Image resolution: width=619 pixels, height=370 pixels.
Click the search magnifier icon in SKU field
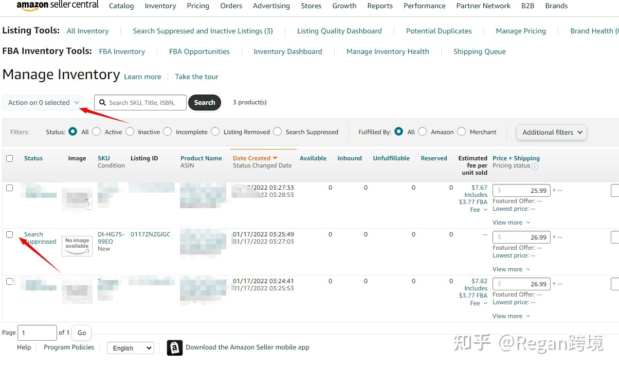click(x=102, y=103)
